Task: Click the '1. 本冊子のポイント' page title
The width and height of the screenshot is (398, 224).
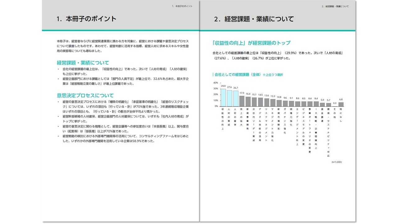Action: coord(86,19)
